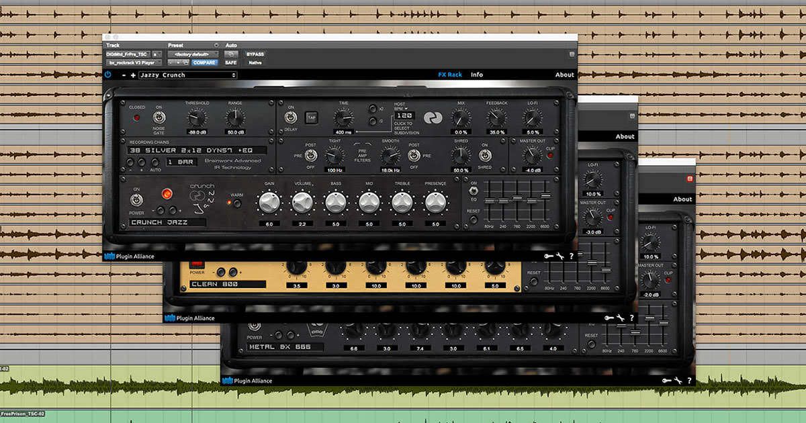Click wrench icon in Clean 800 window
This screenshot has height=423, width=806.
[621, 318]
